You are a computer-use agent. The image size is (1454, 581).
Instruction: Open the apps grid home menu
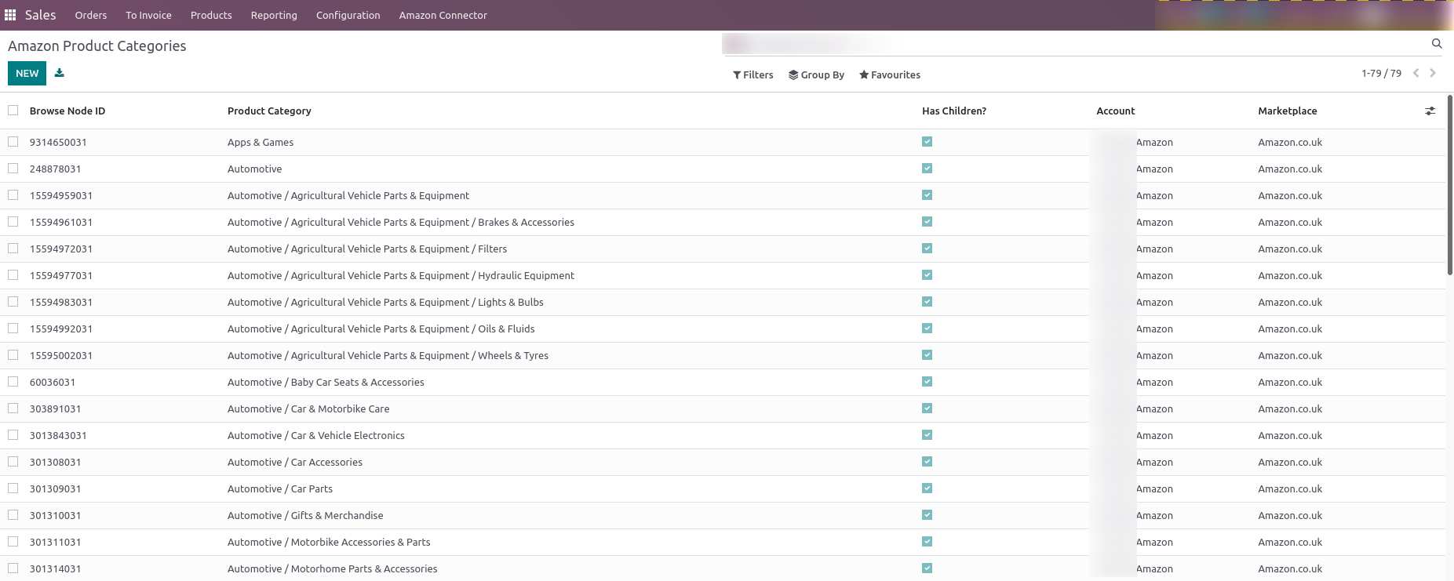point(10,15)
